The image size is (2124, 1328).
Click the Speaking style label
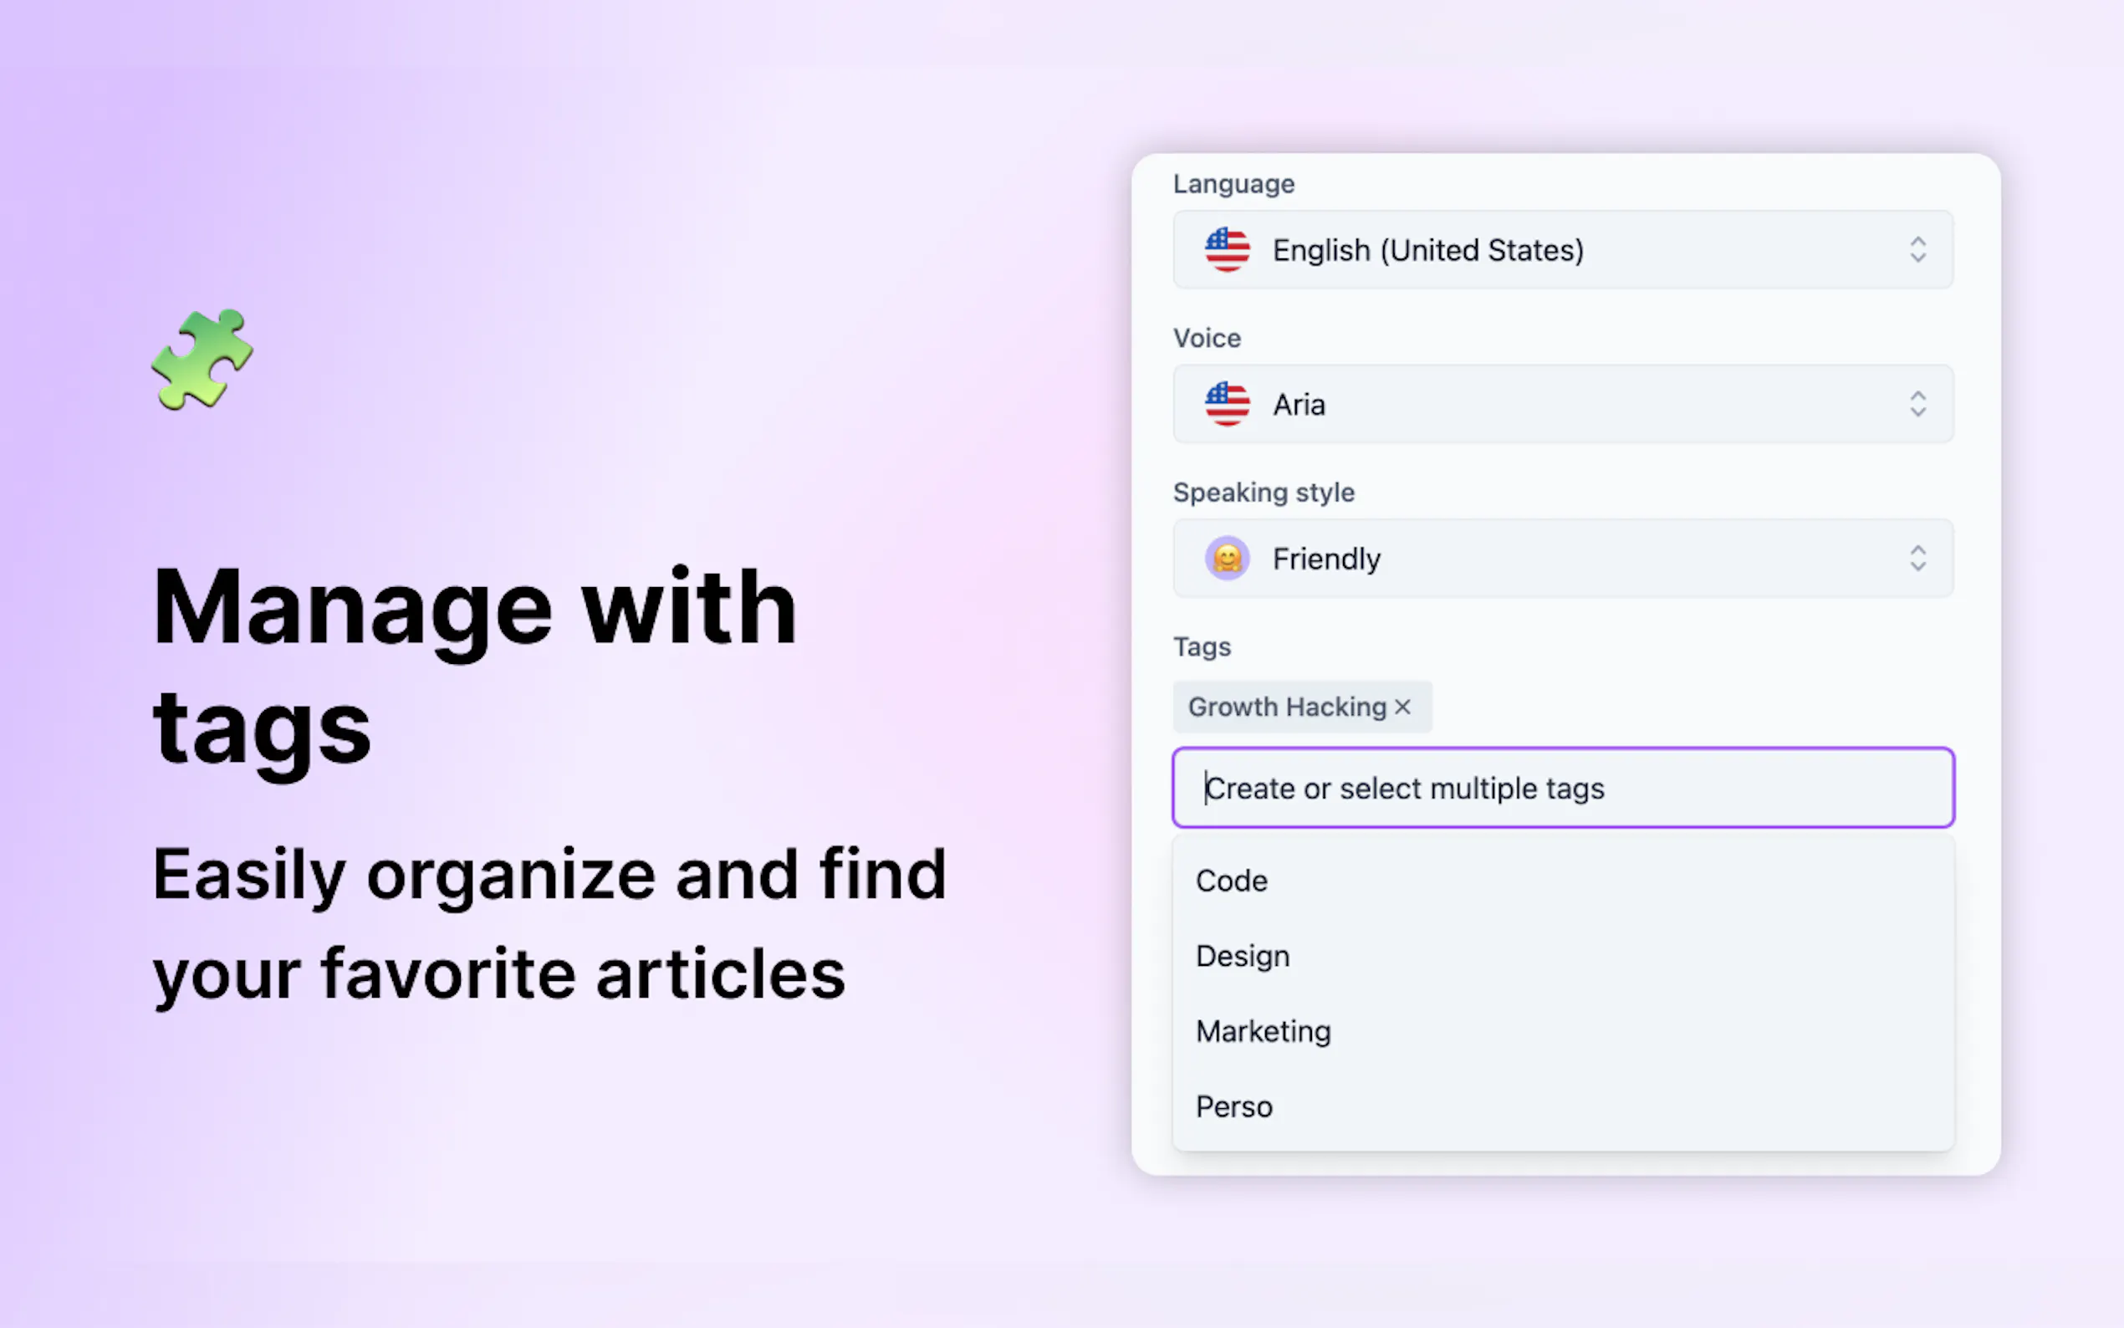[x=1263, y=493]
